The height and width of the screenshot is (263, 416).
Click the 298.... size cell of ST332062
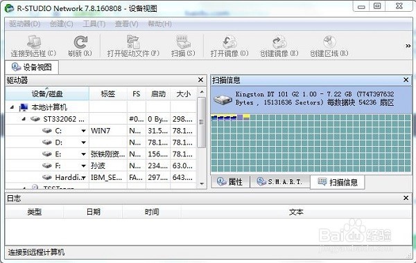[183, 119]
